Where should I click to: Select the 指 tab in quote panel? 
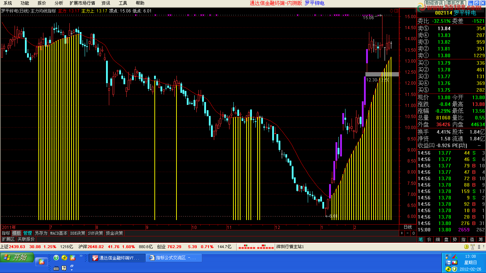point(464,239)
